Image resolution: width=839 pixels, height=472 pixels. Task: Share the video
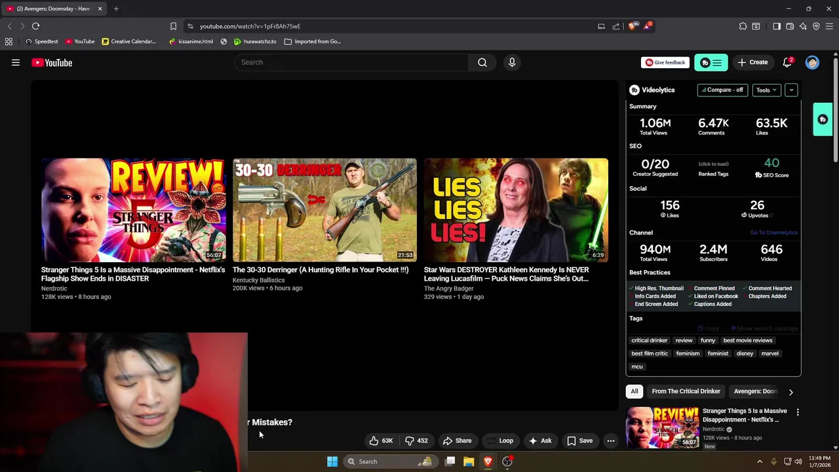458,441
